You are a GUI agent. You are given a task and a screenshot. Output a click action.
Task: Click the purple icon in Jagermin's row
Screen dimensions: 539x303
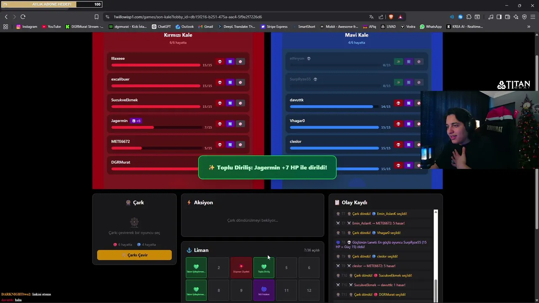pyautogui.click(x=230, y=124)
